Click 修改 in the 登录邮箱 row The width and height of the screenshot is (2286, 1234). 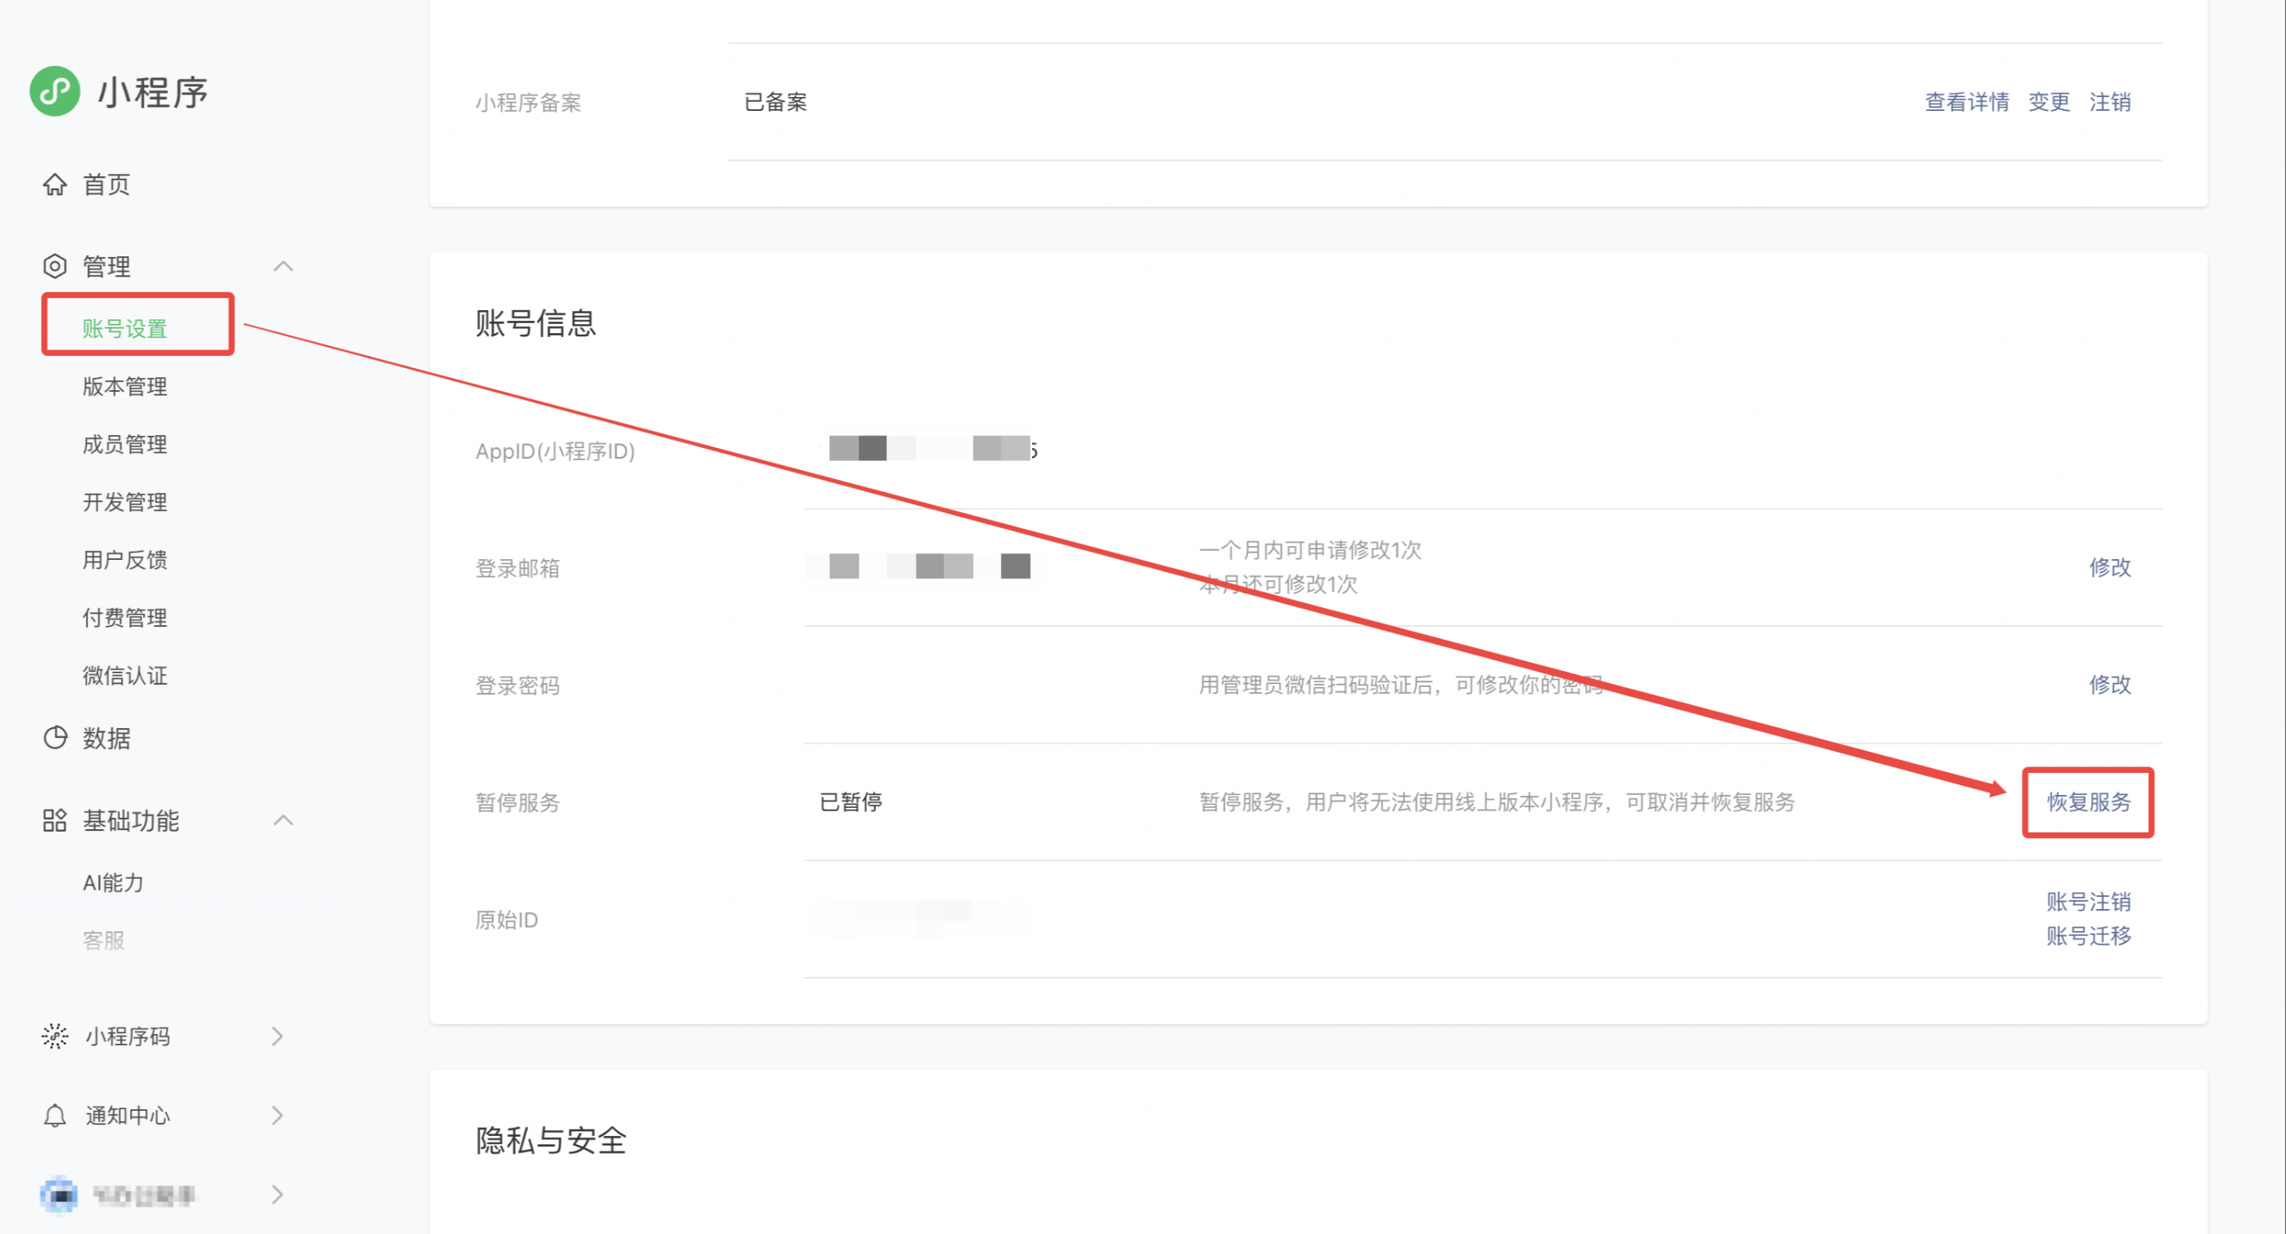2110,567
